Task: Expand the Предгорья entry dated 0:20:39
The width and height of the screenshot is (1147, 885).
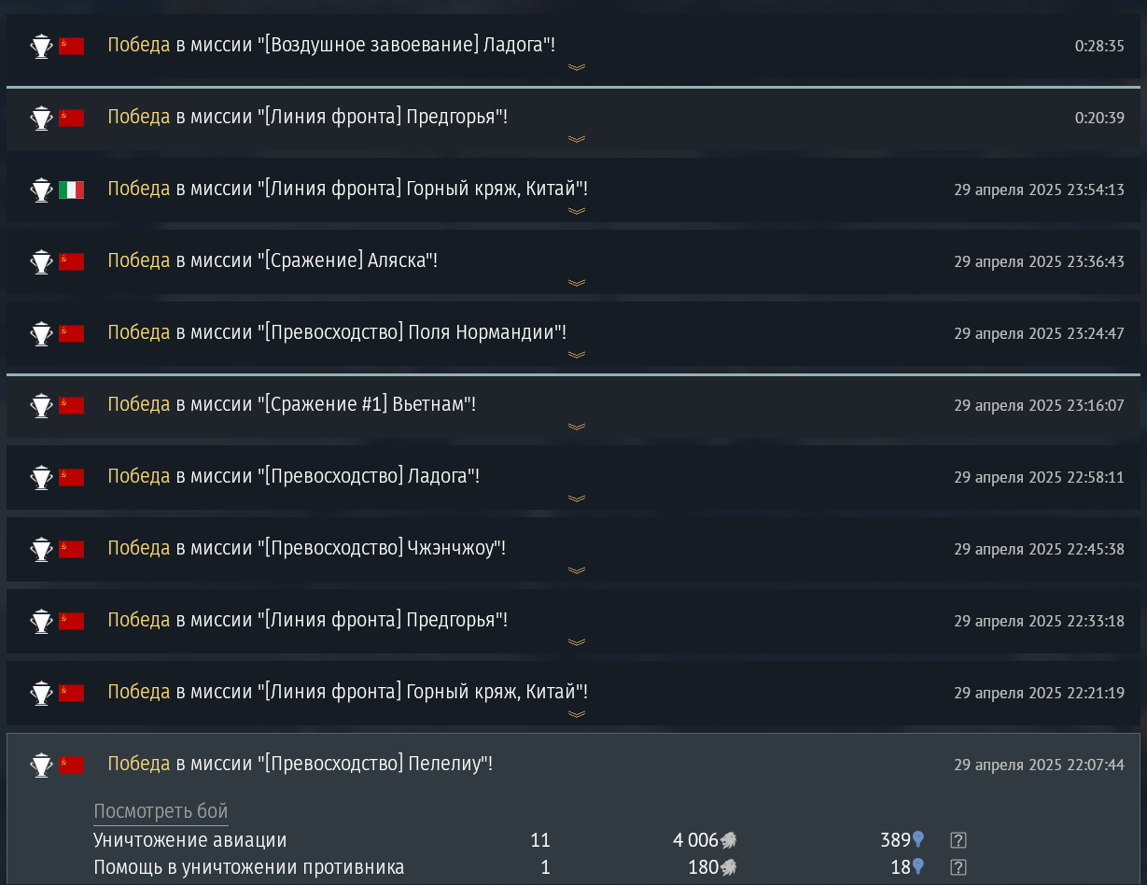Action: coord(577,139)
